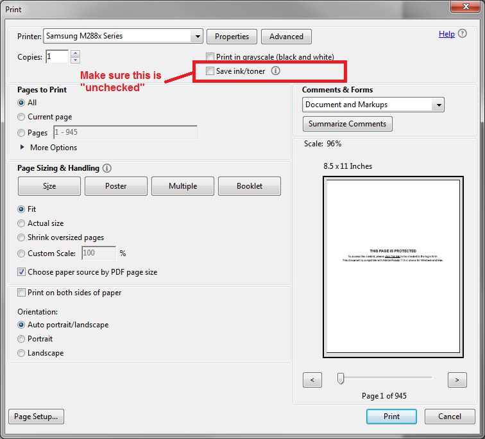485x439 pixels.
Task: Go to next preview page arrow
Action: pyautogui.click(x=457, y=380)
